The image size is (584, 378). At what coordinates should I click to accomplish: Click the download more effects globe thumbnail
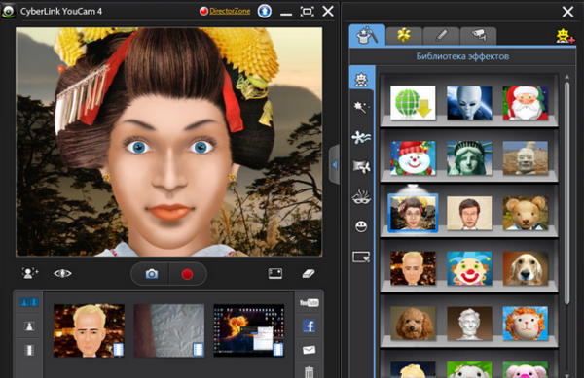(x=413, y=103)
